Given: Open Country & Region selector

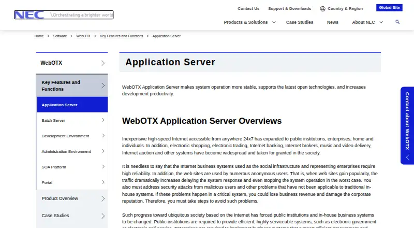Looking at the screenshot, I should 345,8.
